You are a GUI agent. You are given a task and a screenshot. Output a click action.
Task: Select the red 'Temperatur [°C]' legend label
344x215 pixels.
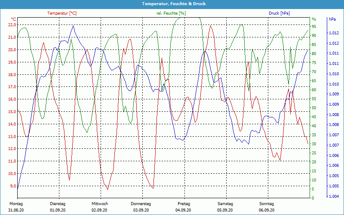point(62,13)
